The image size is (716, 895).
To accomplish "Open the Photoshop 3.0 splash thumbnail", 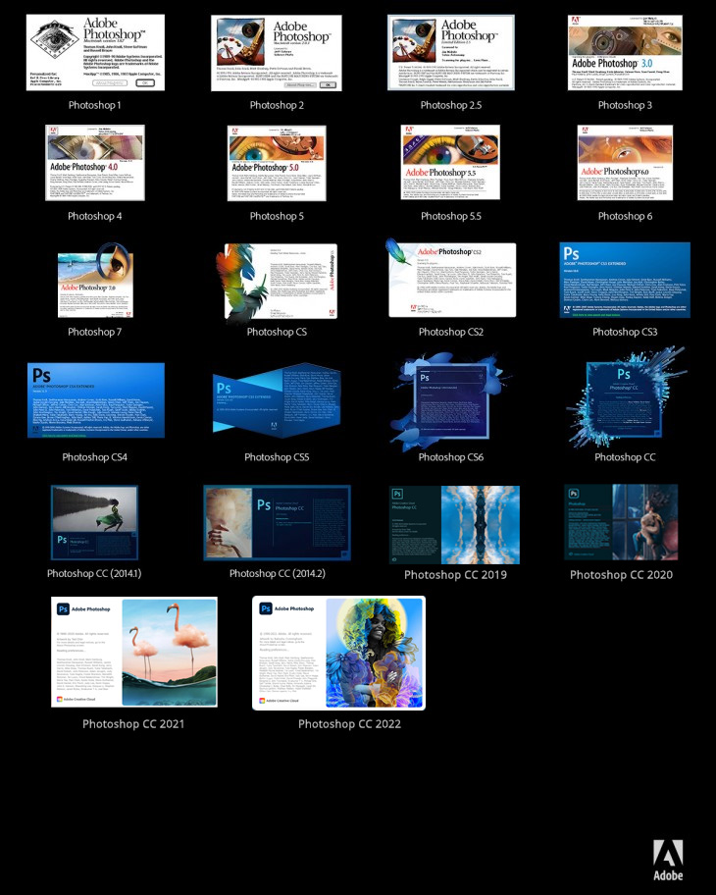I will [626, 53].
